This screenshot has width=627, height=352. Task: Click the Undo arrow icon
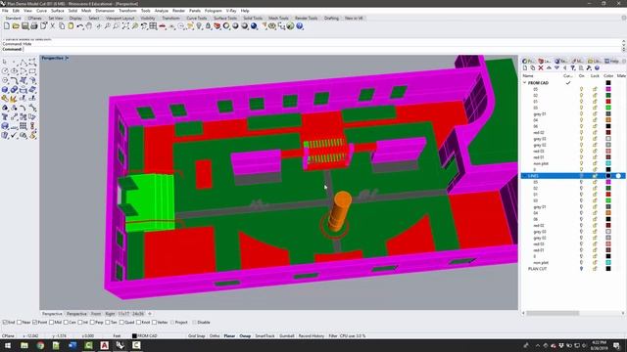(80, 26)
